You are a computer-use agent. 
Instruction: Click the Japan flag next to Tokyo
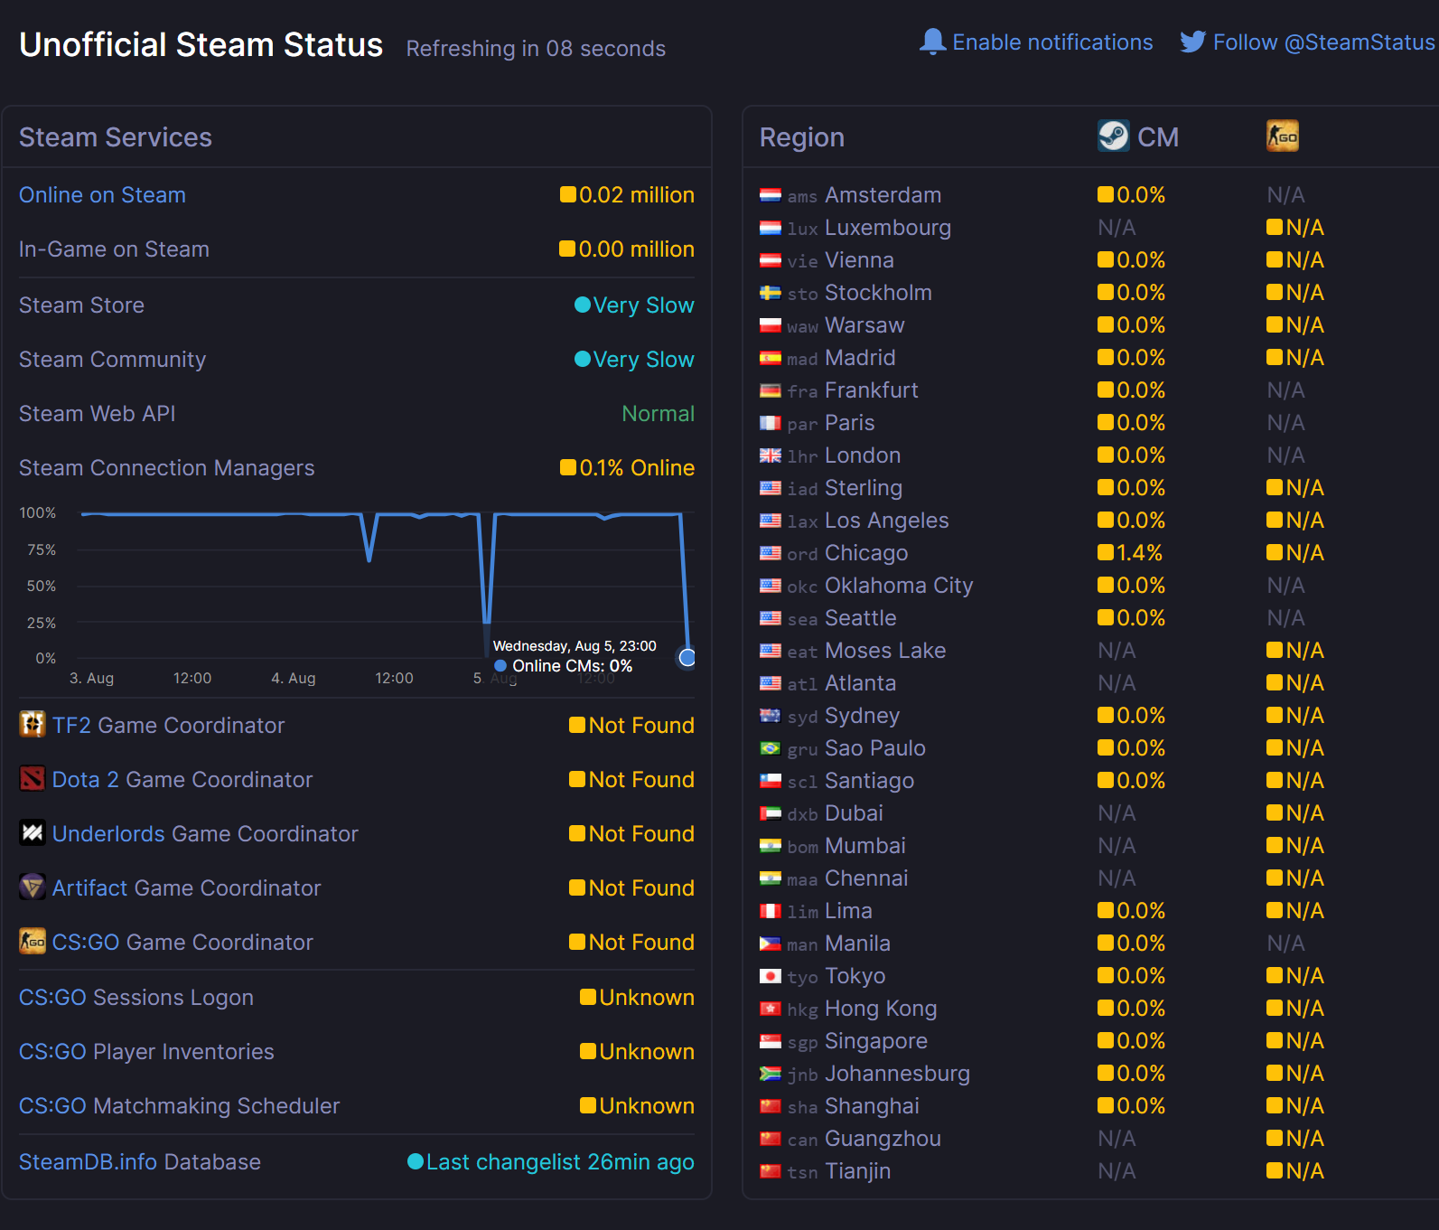pos(771,976)
